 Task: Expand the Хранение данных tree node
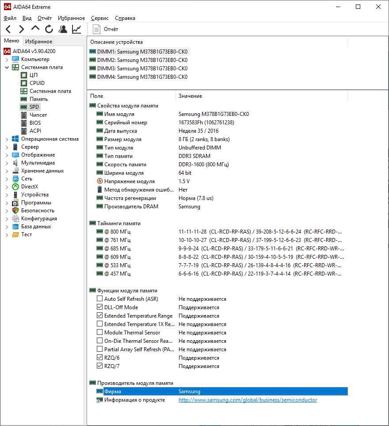(x=7, y=171)
